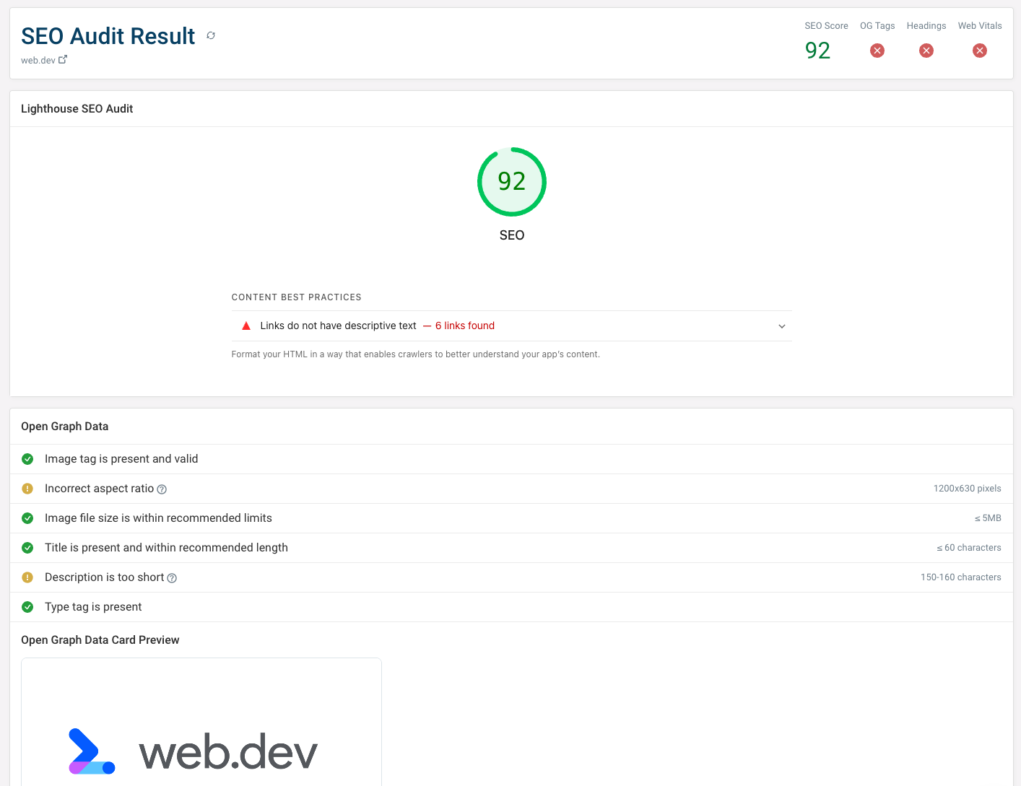Select the SEO Score header label
The image size is (1021, 786).
[x=826, y=25]
